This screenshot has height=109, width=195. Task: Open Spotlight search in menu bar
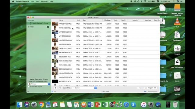[x=174, y=1]
